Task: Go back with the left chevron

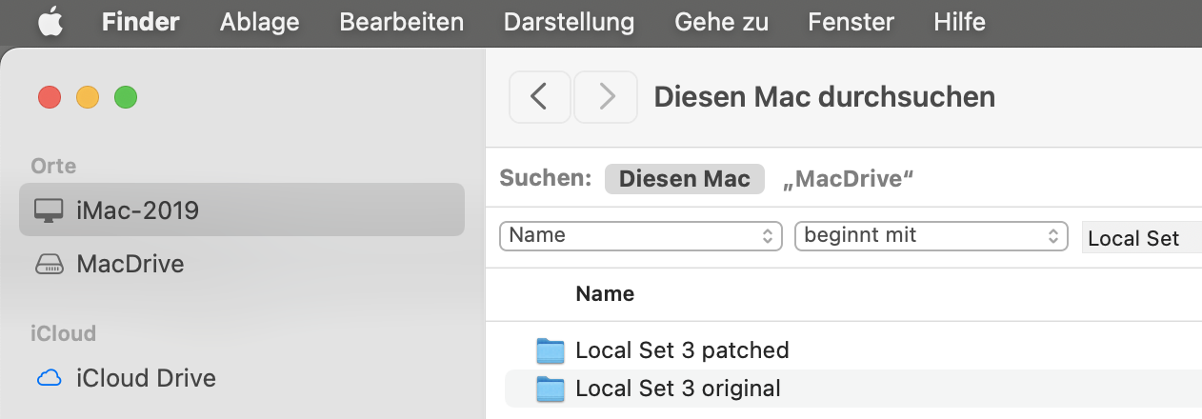Action: [x=540, y=96]
